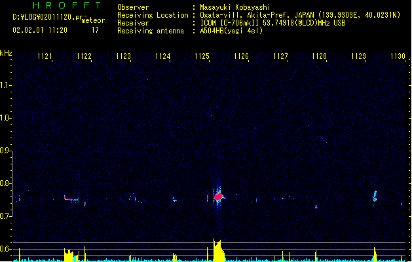Click the horizontal echo trace before 1122
Screen dimensions: 412x262
pyautogui.click(x=71, y=199)
